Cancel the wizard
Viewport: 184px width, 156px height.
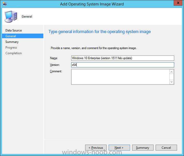pyautogui.click(x=166, y=147)
